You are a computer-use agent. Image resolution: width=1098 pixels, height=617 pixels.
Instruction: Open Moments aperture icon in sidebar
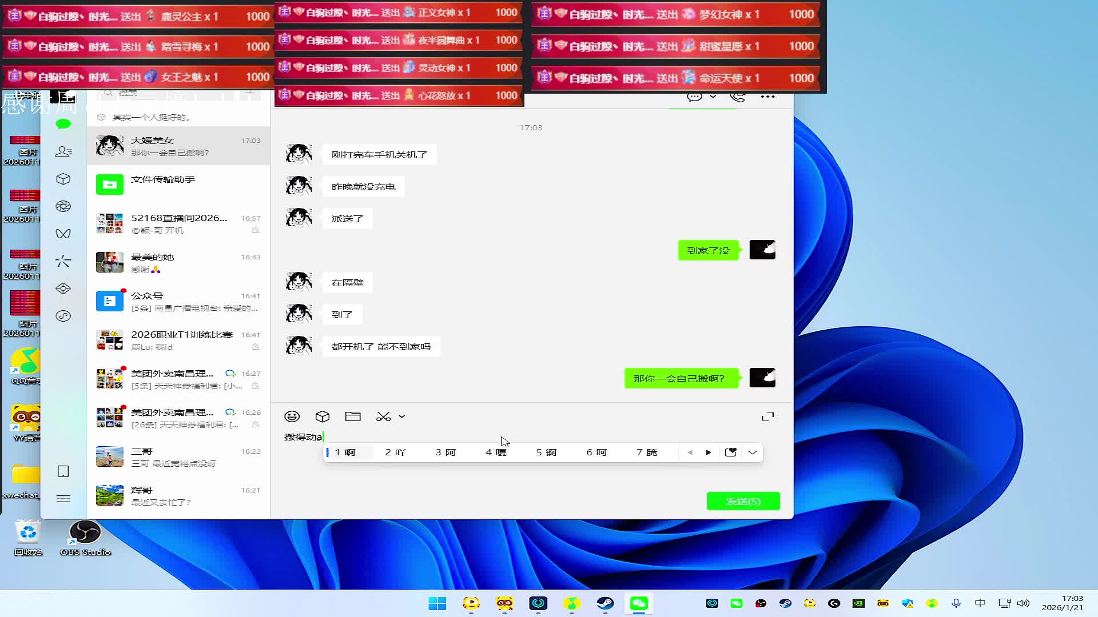63,206
